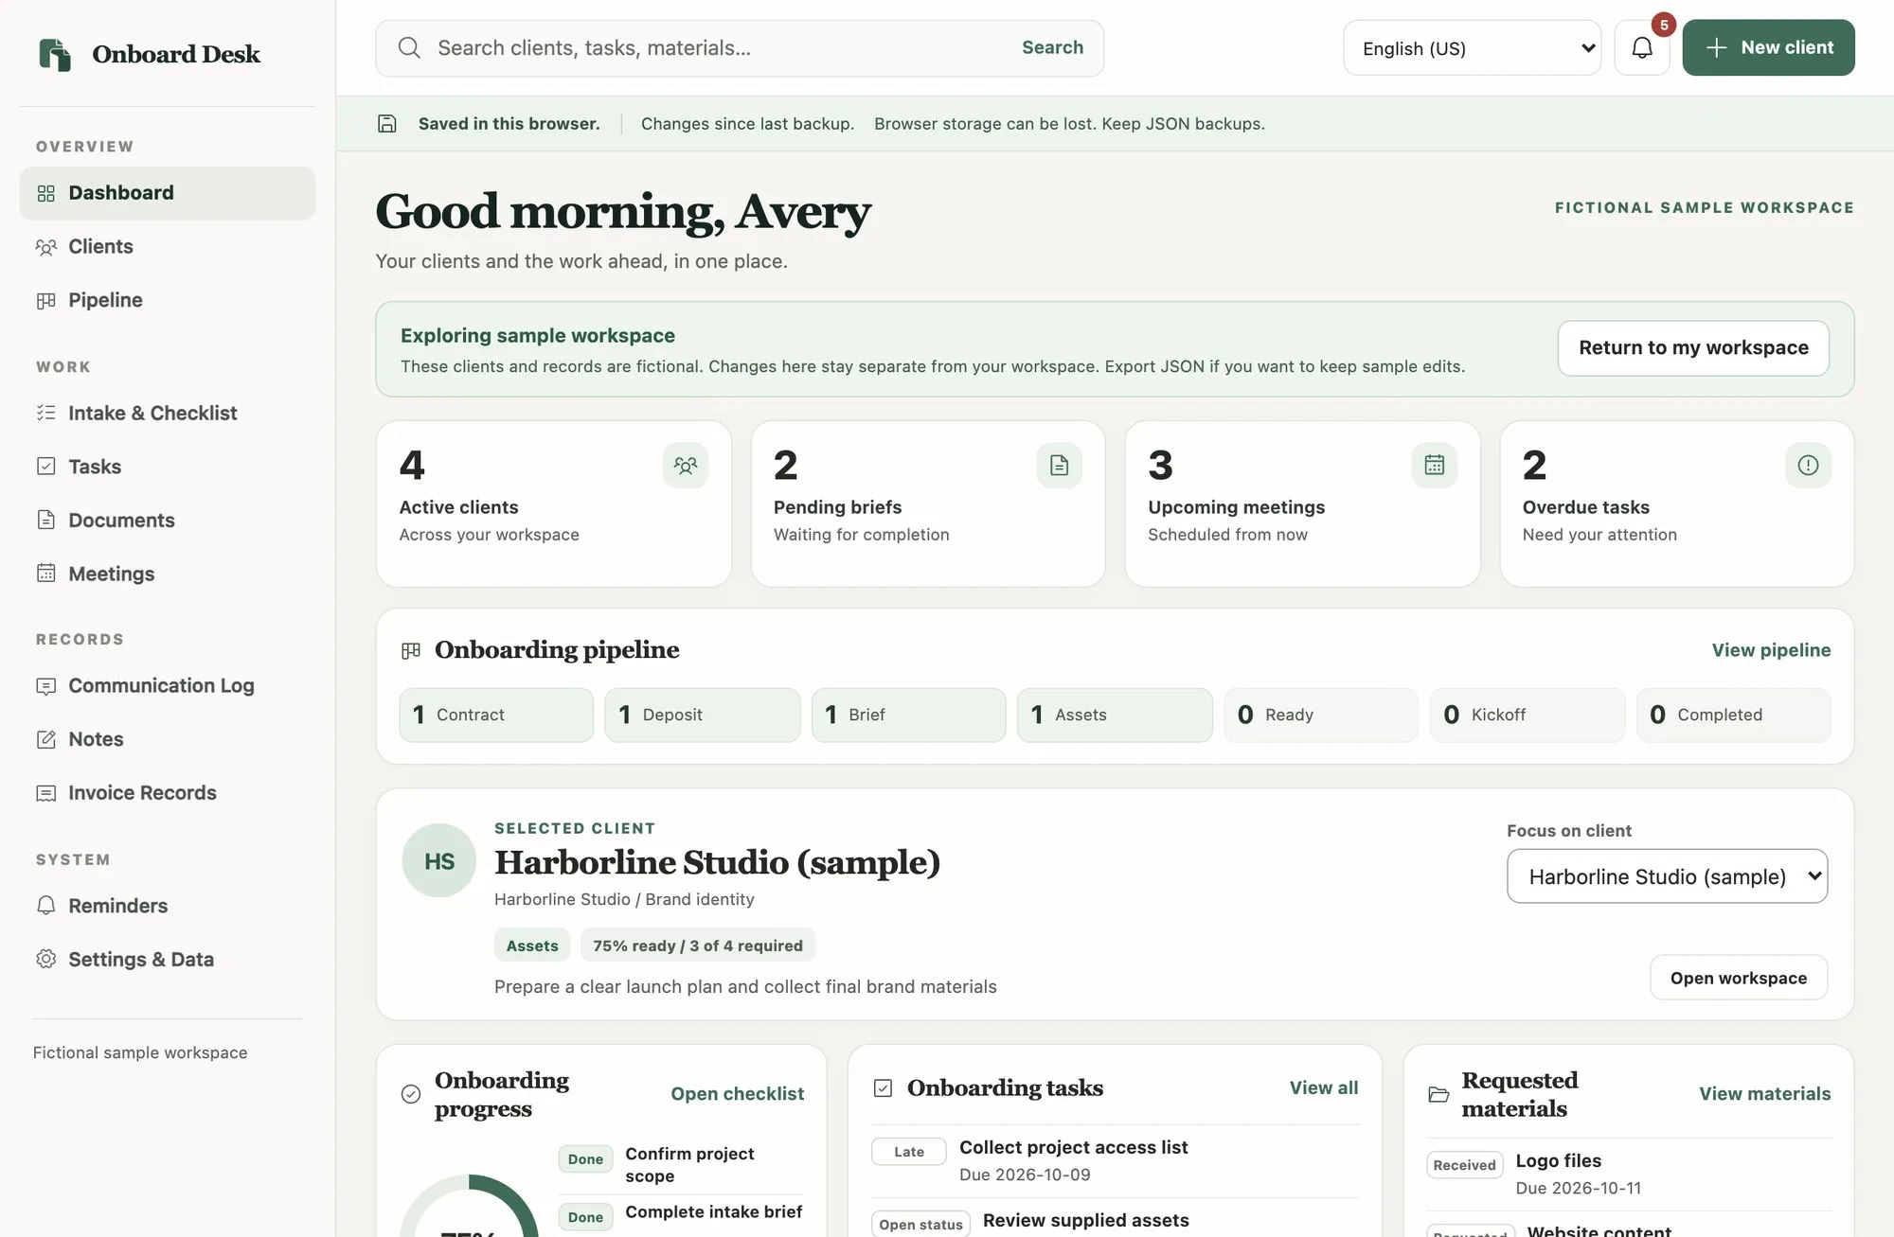Go to Clients page
1894x1237 pixels.
pyautogui.click(x=168, y=247)
